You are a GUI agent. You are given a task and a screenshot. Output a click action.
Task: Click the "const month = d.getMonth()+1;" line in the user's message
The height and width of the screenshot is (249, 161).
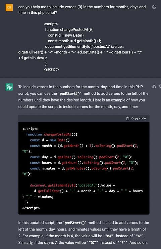[74, 41]
